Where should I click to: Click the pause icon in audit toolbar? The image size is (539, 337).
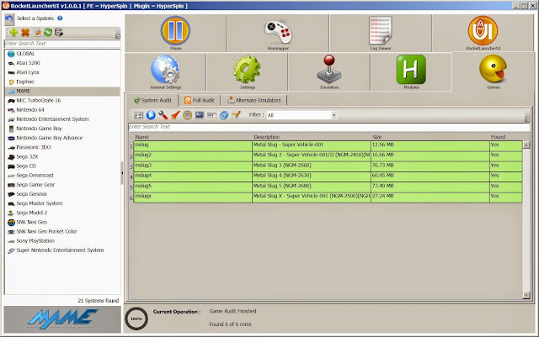click(x=187, y=115)
